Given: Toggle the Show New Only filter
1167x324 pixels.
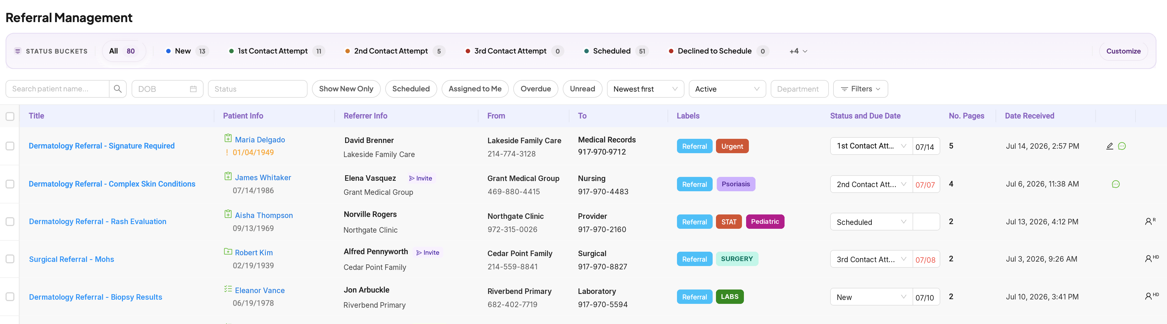Looking at the screenshot, I should [346, 89].
